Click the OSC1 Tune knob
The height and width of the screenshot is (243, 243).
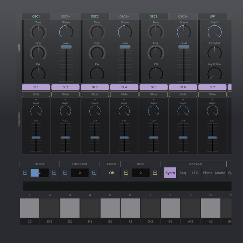38,32
